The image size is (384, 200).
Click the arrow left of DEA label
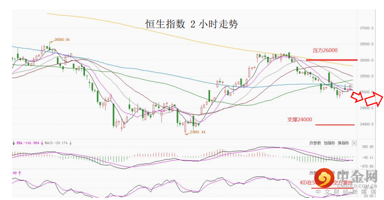(14, 143)
